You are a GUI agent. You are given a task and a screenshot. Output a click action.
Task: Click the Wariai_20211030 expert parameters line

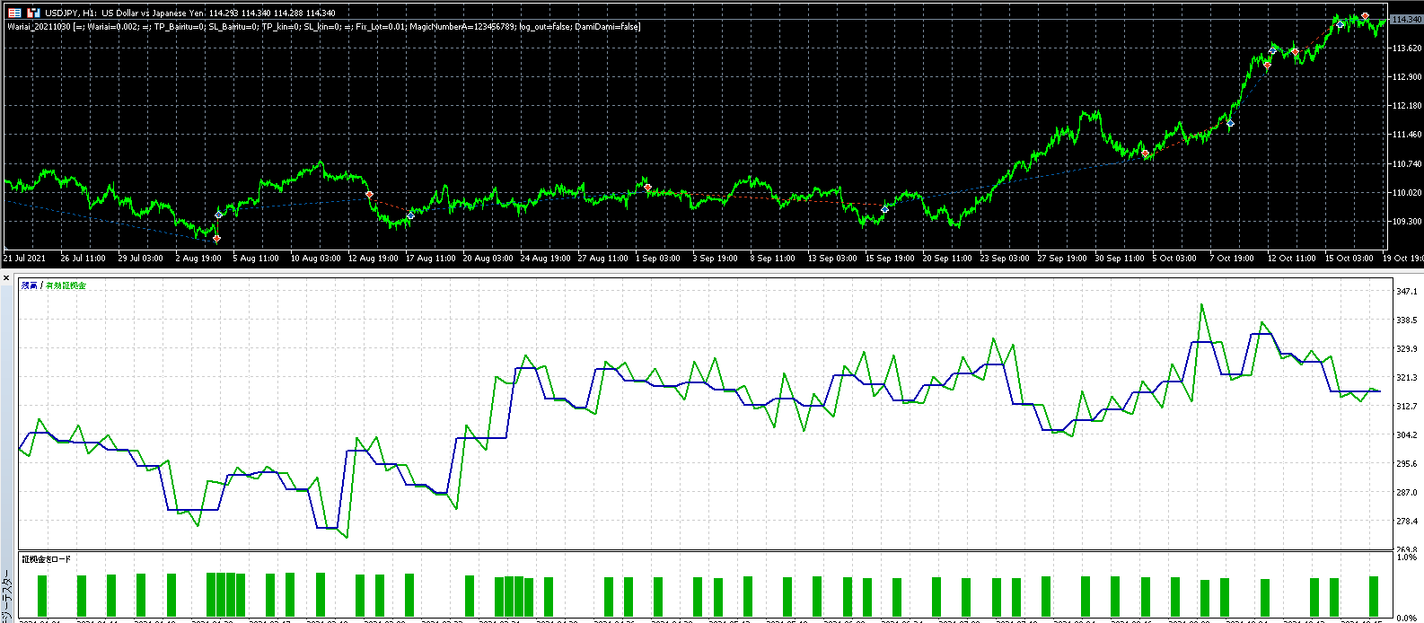point(323,27)
